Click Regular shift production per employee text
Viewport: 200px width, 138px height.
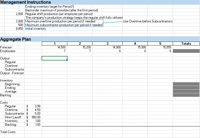tap(59, 14)
